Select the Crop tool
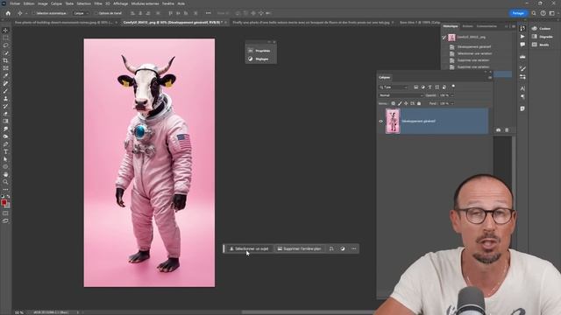This screenshot has height=315, width=561. tap(5, 60)
